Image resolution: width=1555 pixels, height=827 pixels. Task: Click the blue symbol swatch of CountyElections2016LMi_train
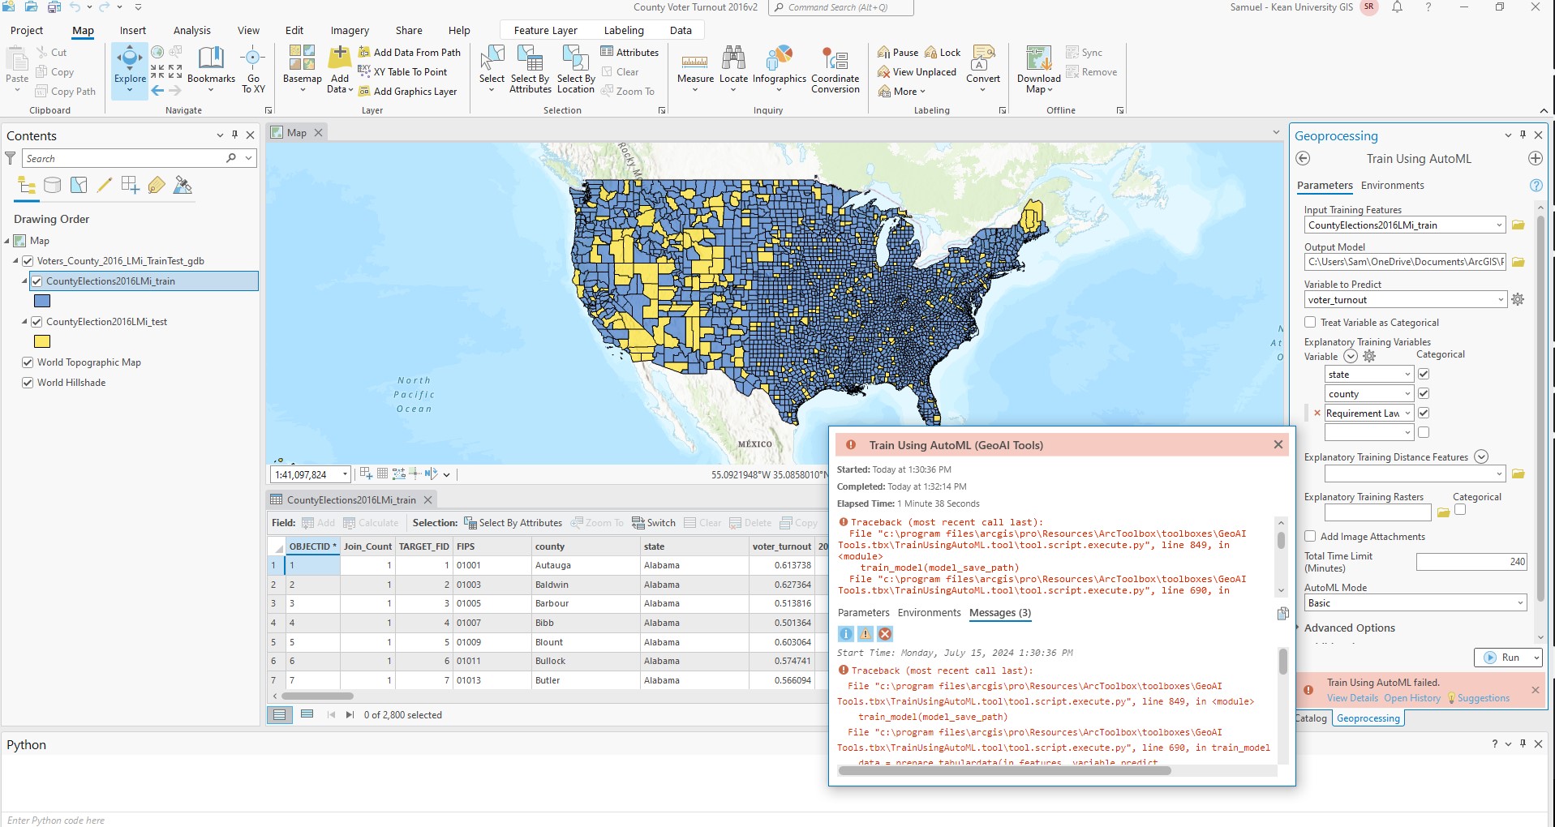(42, 301)
